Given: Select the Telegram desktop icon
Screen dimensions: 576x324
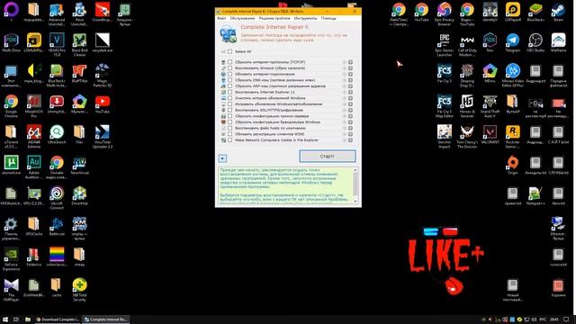Looking at the screenshot, I should tap(512, 43).
